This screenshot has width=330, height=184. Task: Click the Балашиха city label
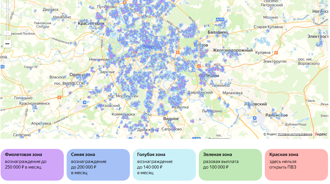[217, 32]
